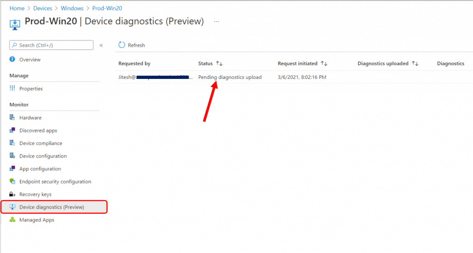Click the 3/6/2021, 8:02:16 PM cell
Image resolution: width=473 pixels, height=253 pixels.
[x=302, y=77]
